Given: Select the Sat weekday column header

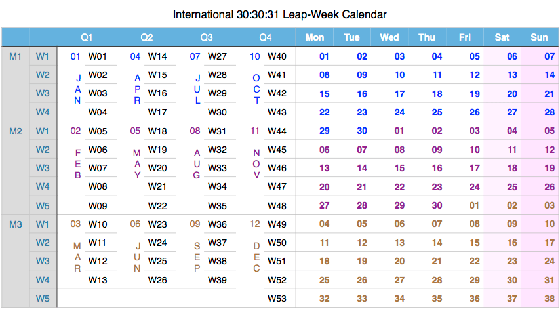Looking at the screenshot, I should tap(502, 37).
